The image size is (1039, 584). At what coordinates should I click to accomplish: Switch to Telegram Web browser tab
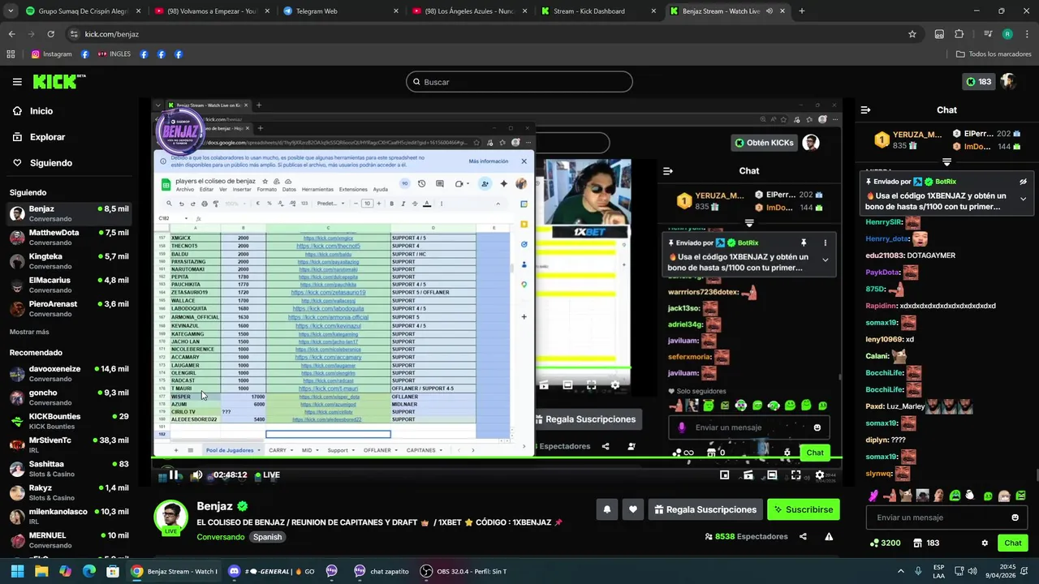pyautogui.click(x=339, y=11)
